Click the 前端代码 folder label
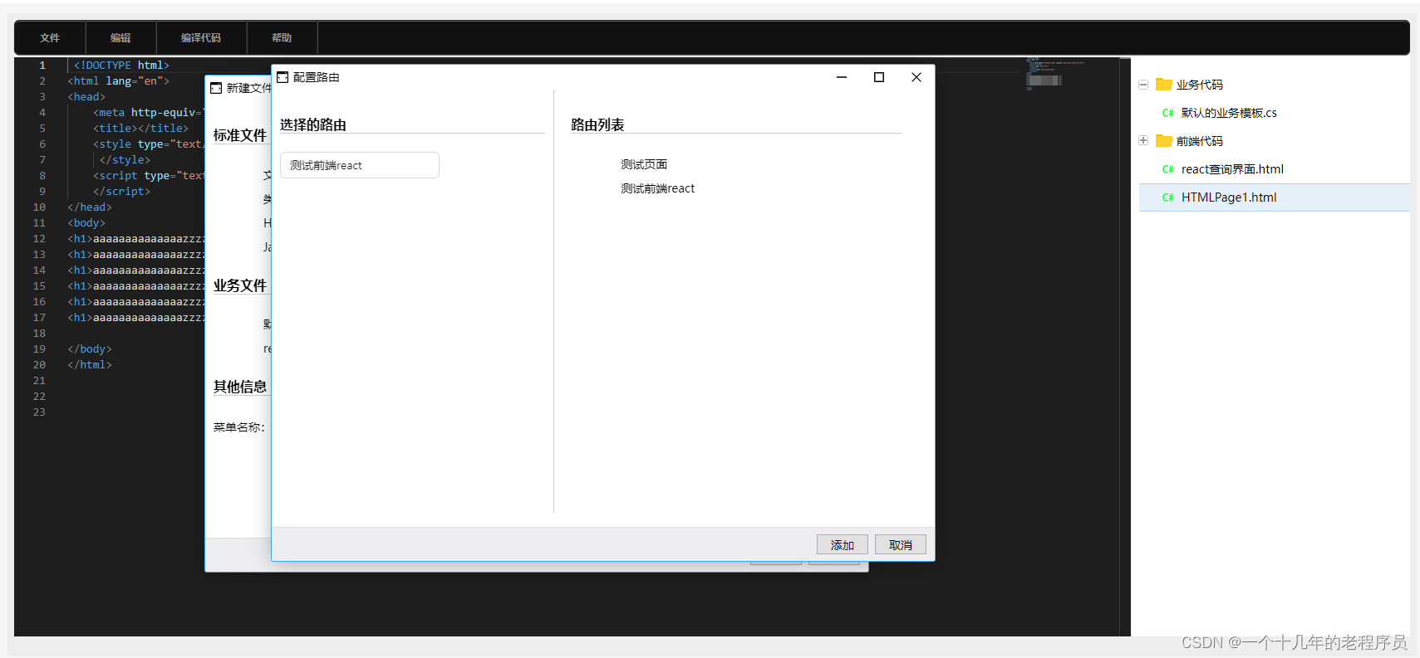Image resolution: width=1420 pixels, height=658 pixels. tap(1199, 141)
